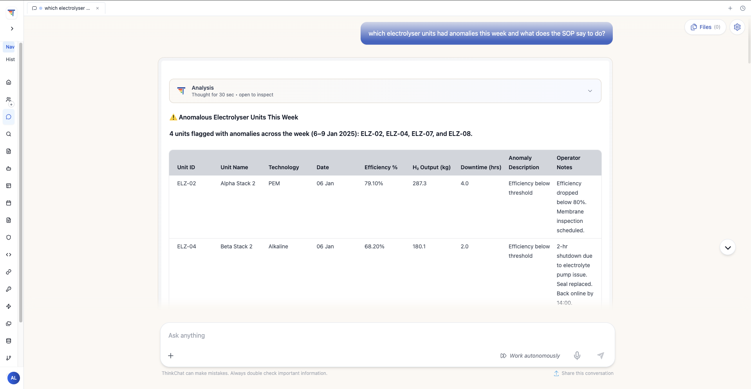Open the code brackets icon in sidebar
The width and height of the screenshot is (751, 389).
tap(9, 255)
